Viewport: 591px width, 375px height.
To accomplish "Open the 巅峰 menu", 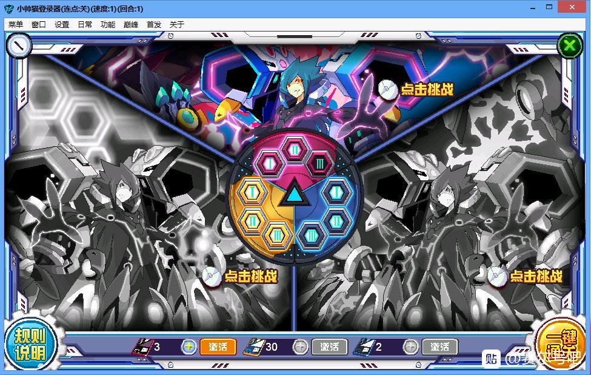I will pyautogui.click(x=131, y=24).
